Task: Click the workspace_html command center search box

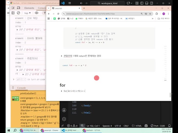Action: click(107, 3)
